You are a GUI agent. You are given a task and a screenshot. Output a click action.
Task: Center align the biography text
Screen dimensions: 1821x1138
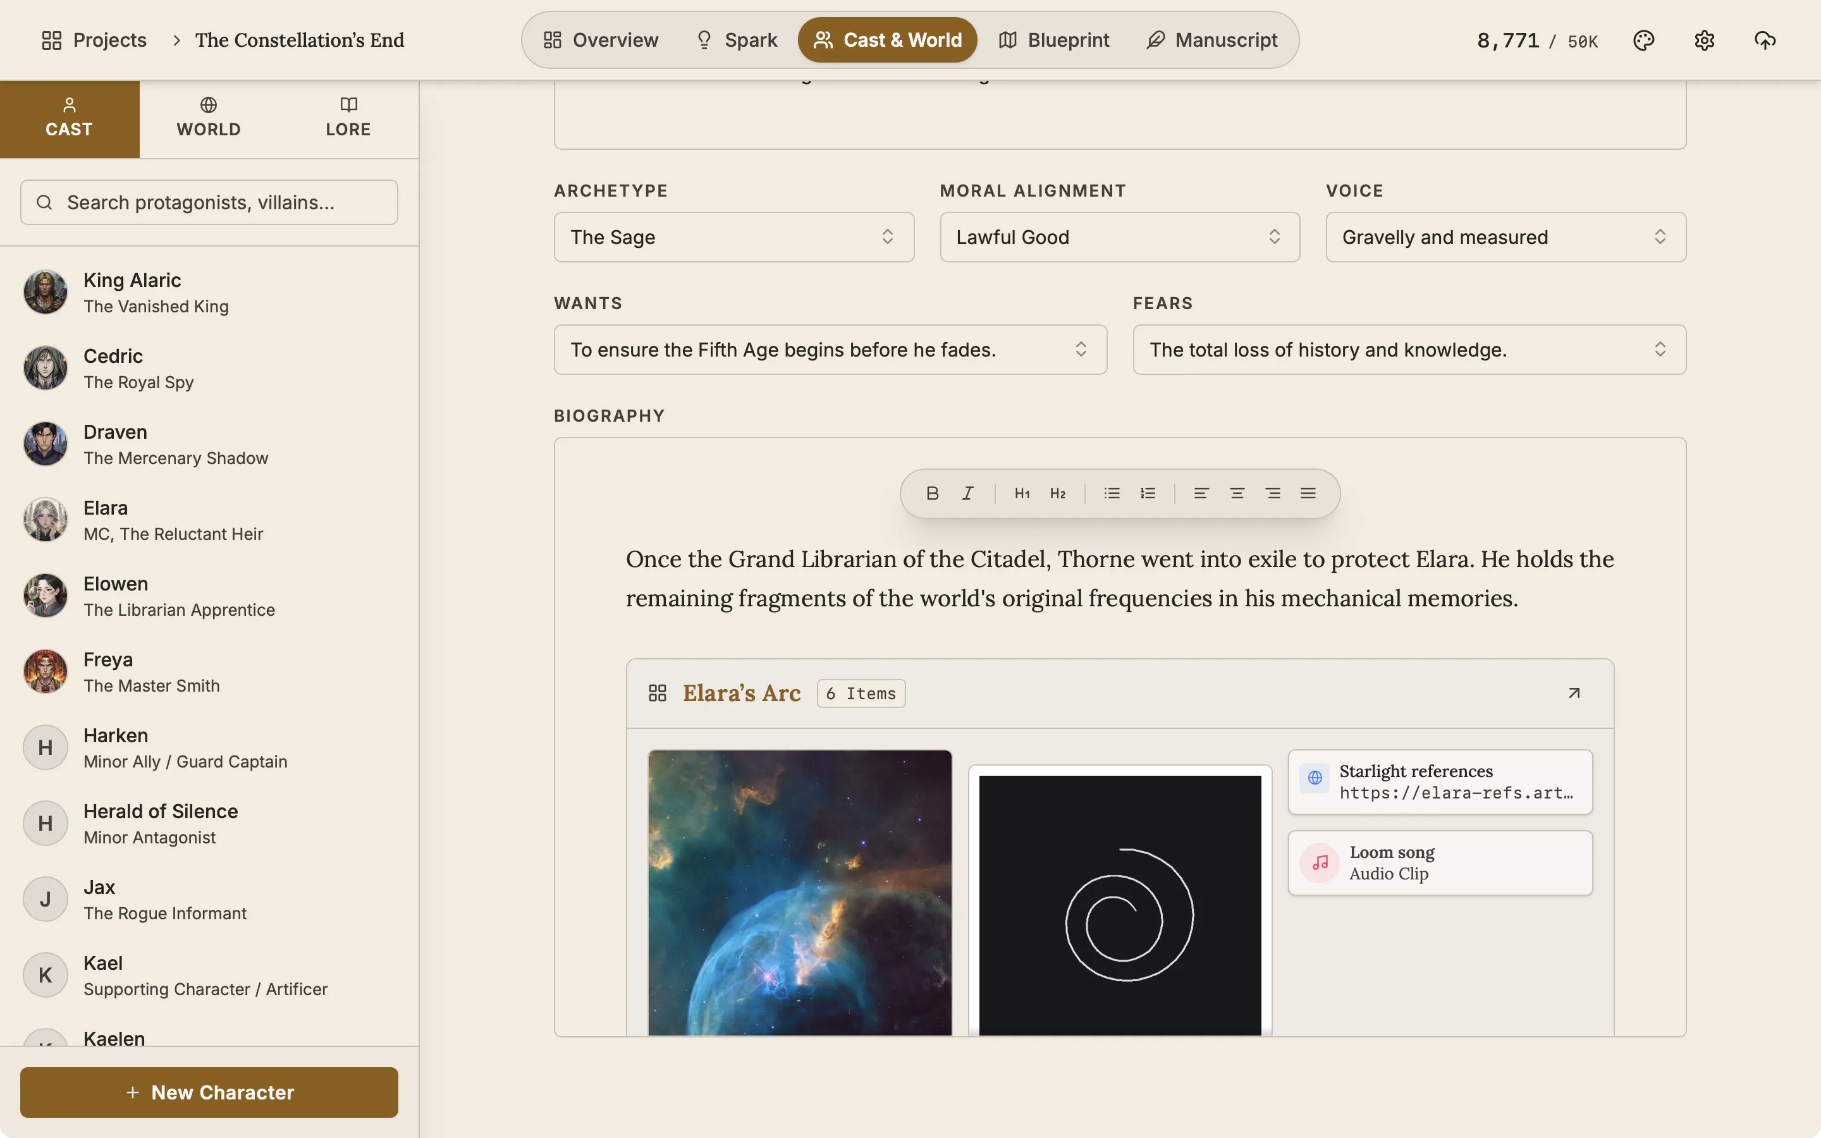coord(1236,493)
